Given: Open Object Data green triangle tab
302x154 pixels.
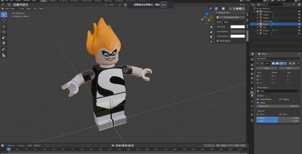Looking at the screenshot, I should tap(252, 110).
